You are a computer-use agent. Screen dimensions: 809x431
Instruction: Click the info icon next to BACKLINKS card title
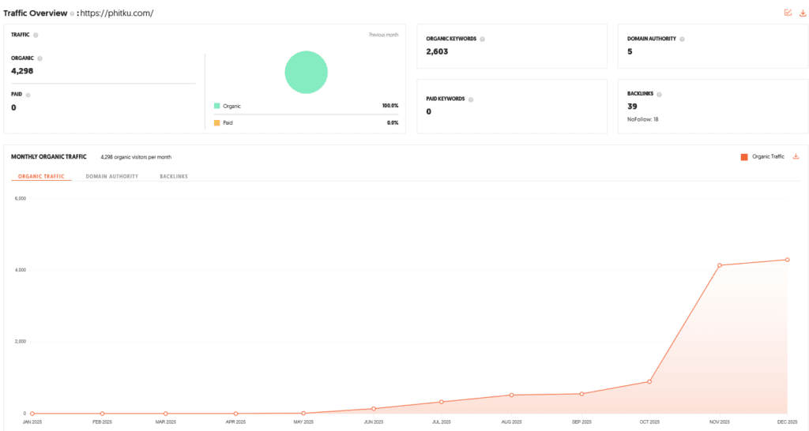click(659, 94)
